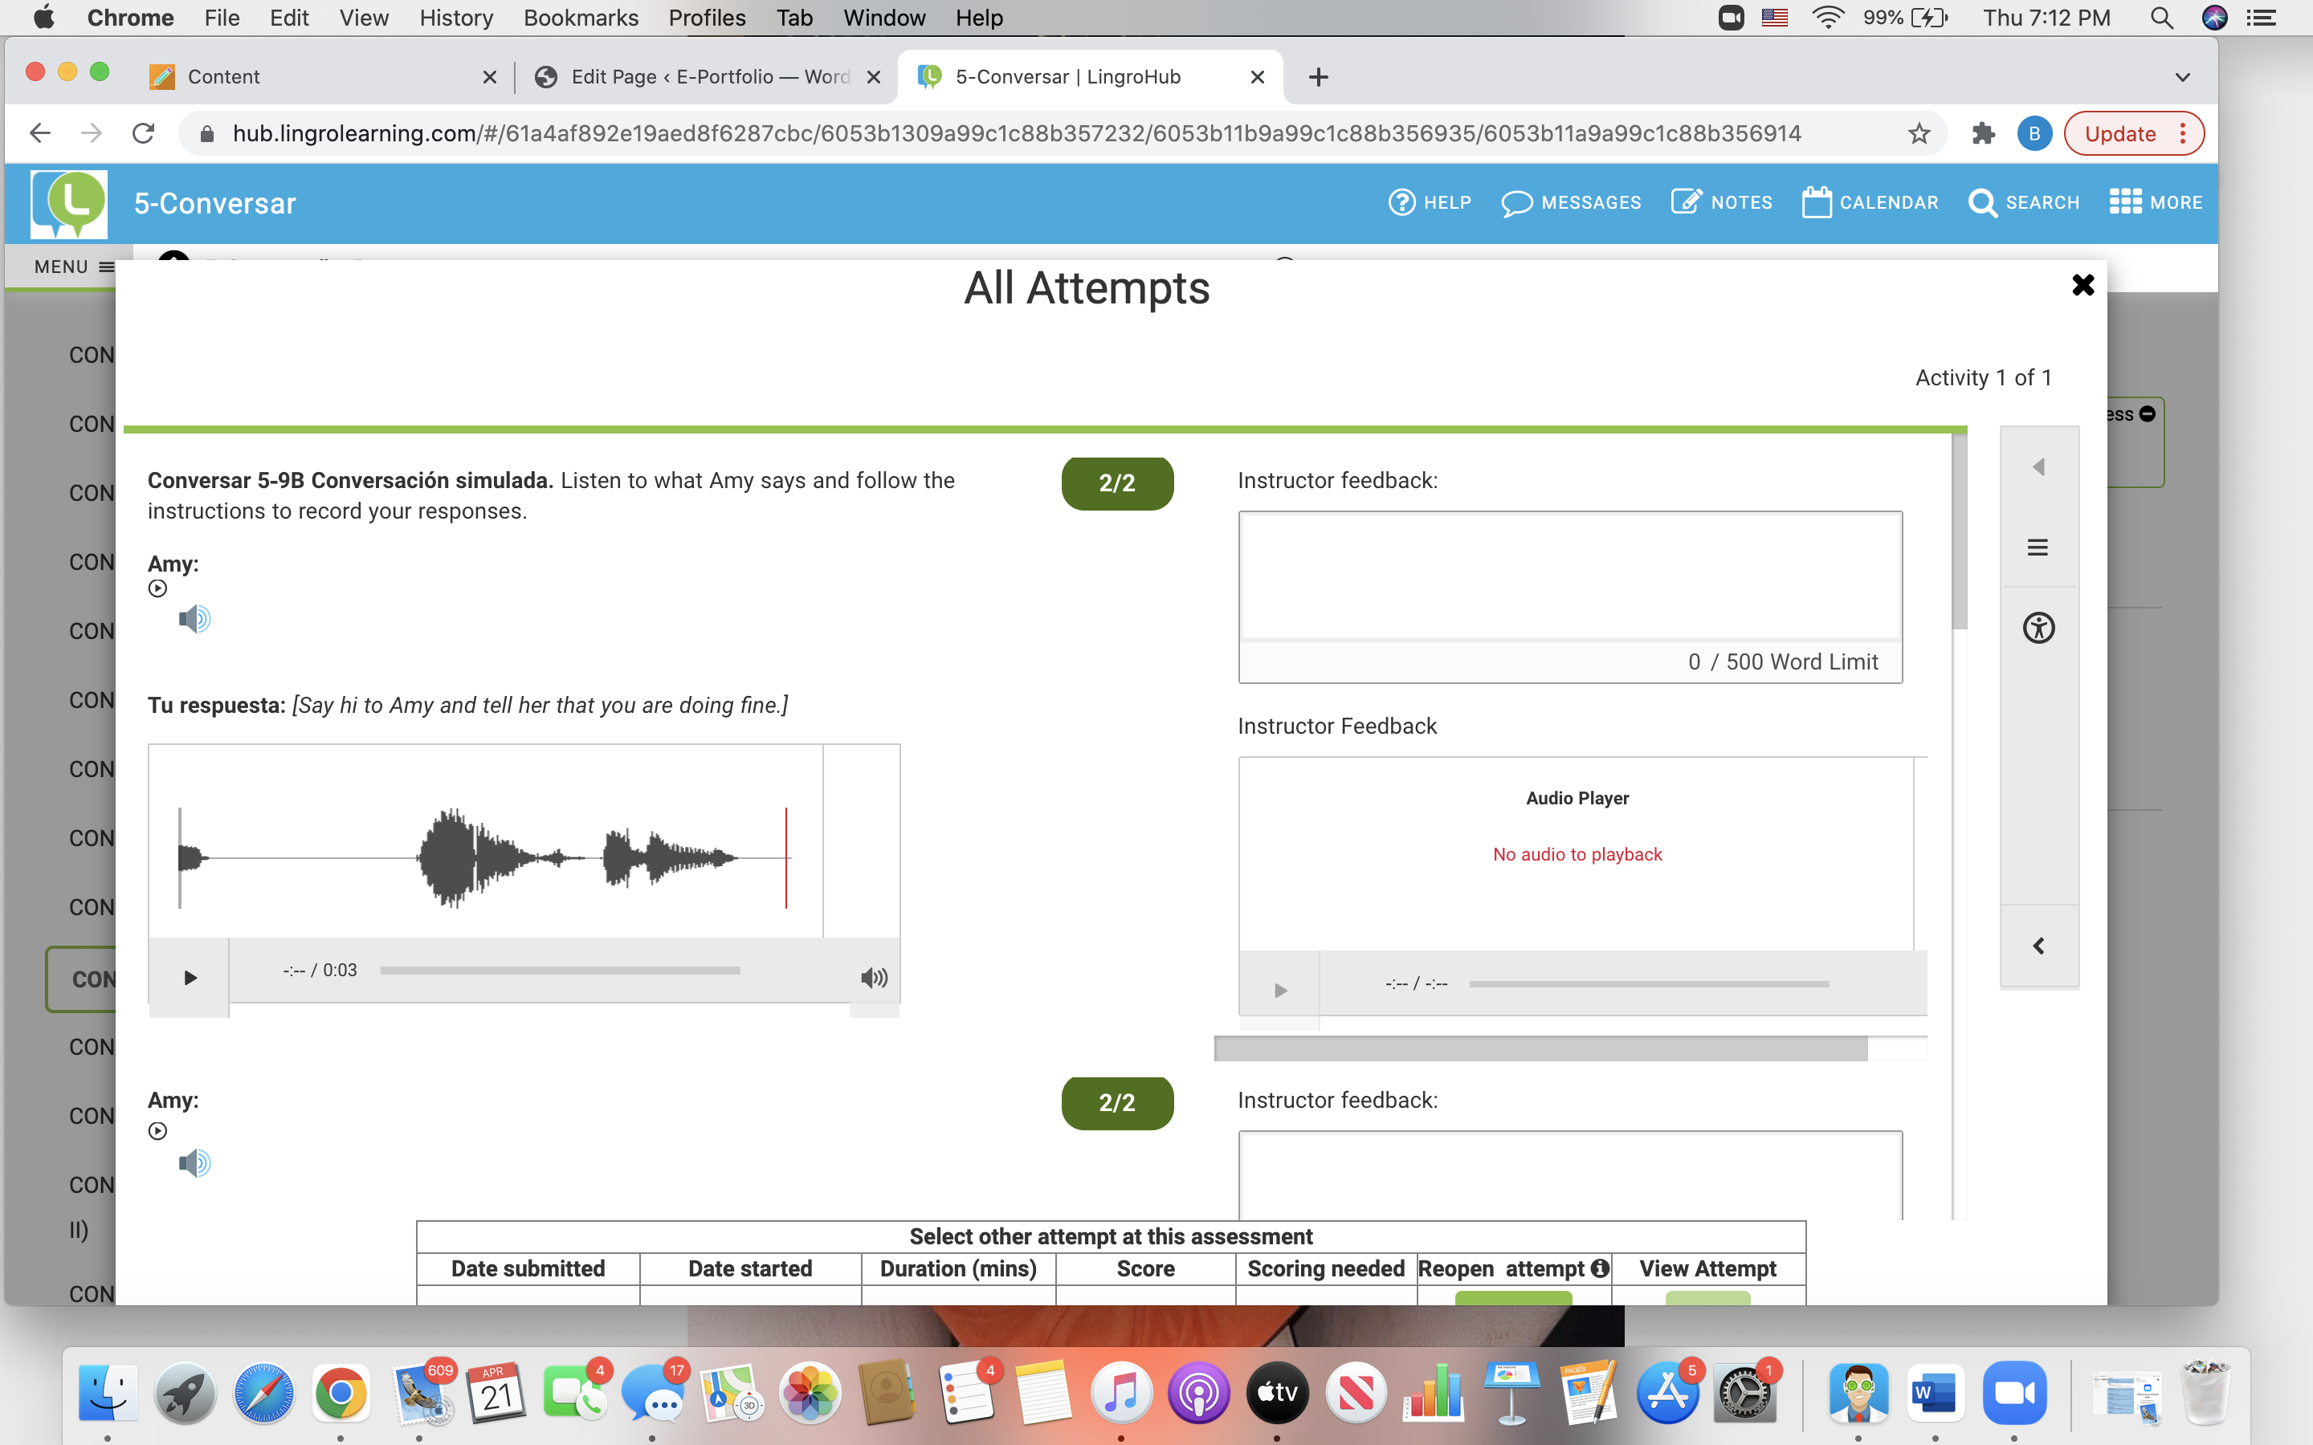
Task: Go to previous activity with left arrow
Action: [2038, 466]
